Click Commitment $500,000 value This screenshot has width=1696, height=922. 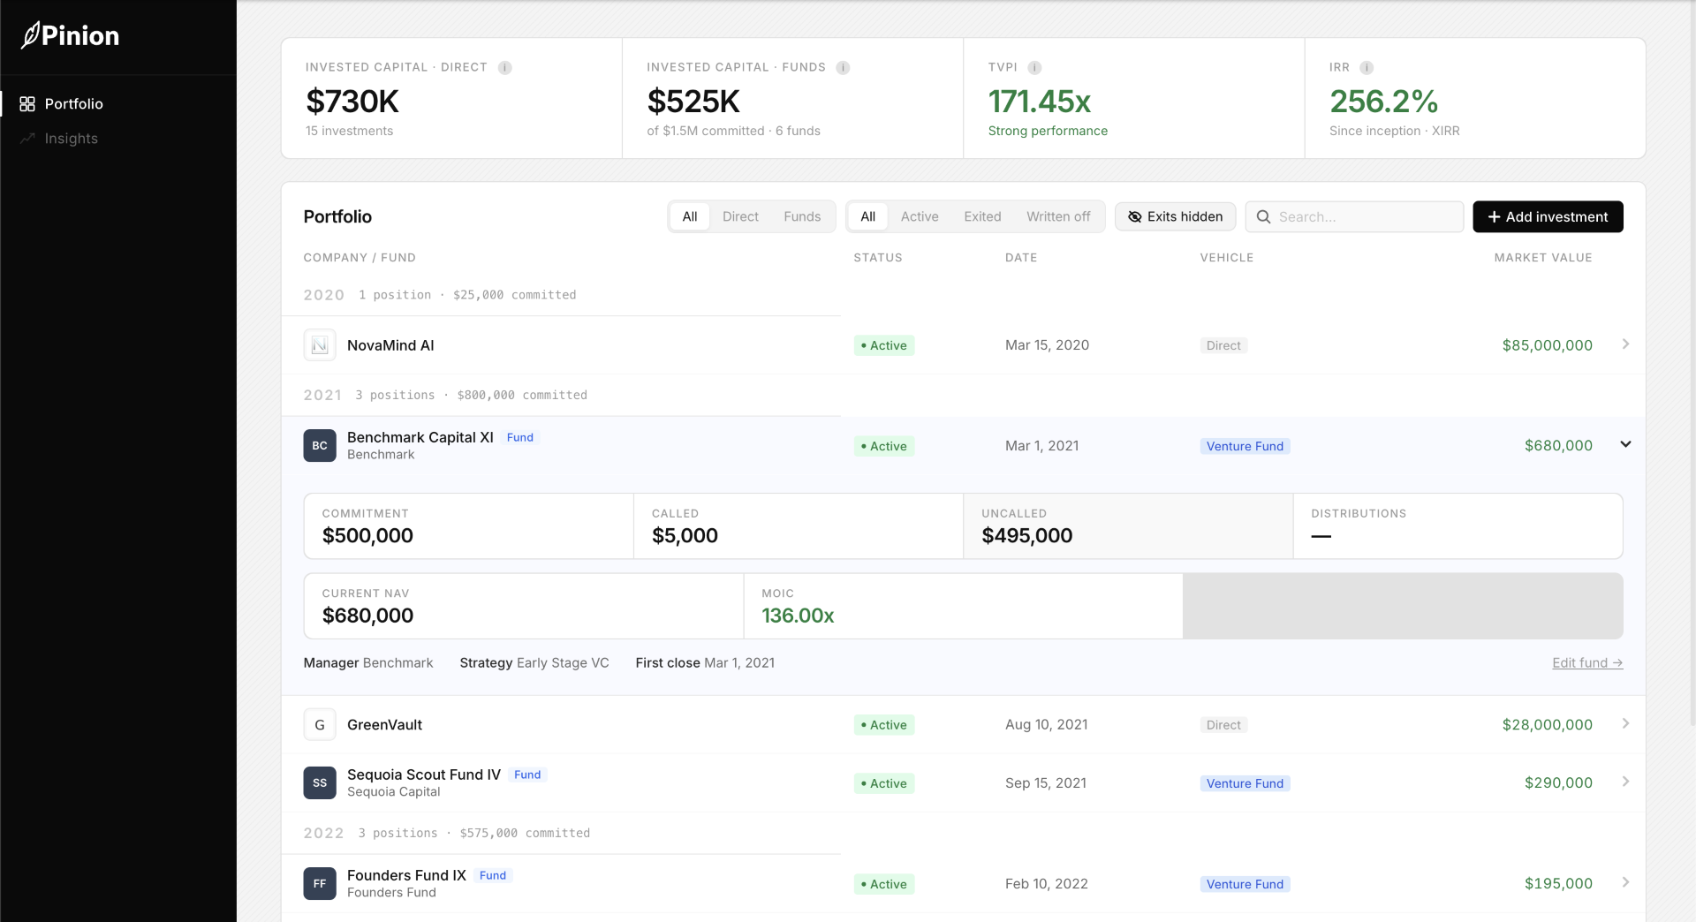(x=367, y=536)
